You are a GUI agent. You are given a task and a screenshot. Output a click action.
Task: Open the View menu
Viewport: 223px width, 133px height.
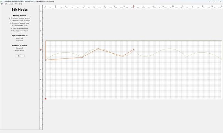16,4
